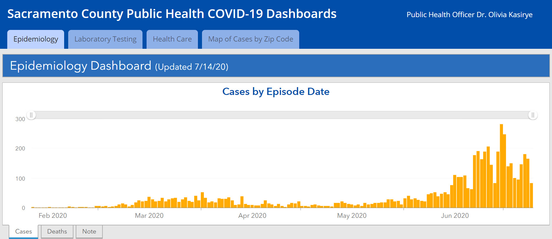552x239 pixels.
Task: Click the Apr 2020 axis label
Action: 252,215
